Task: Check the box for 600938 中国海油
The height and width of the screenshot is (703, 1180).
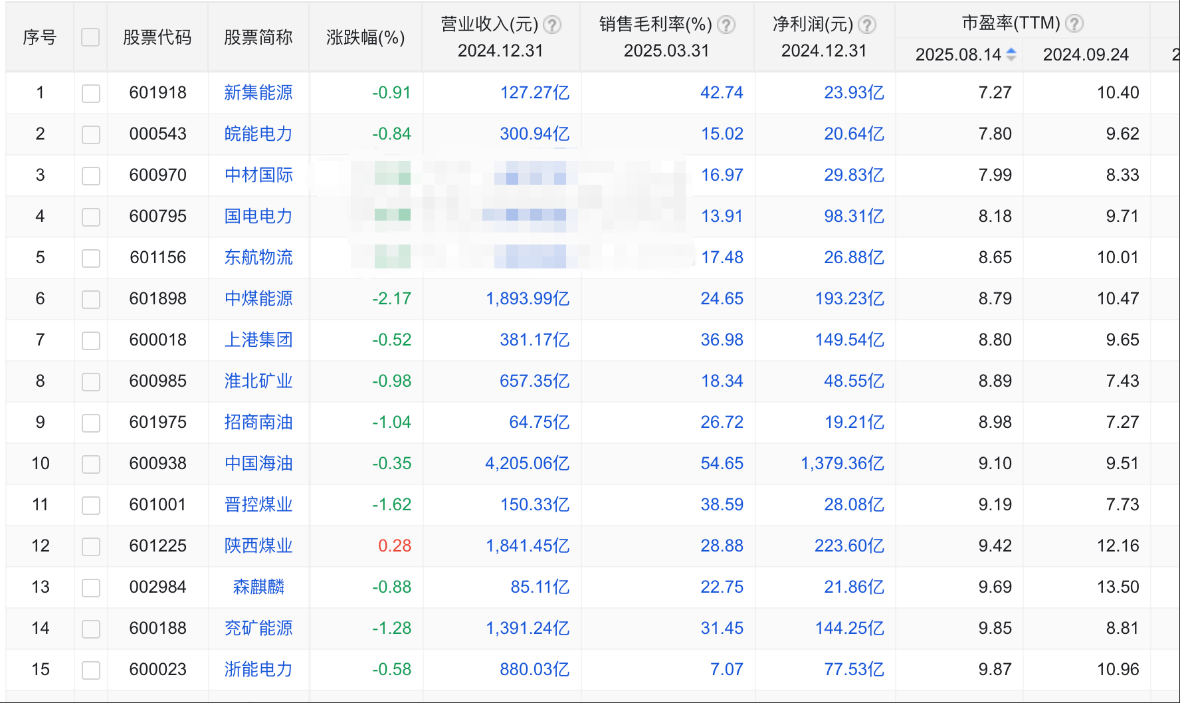Action: 91,464
